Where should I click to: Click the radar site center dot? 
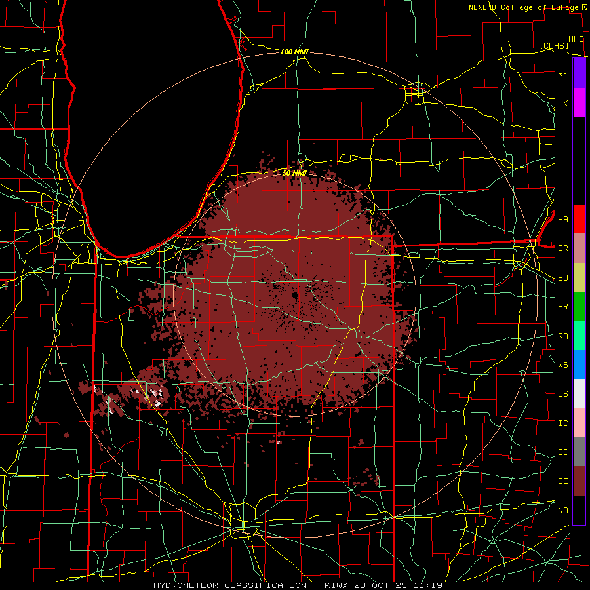pos(294,295)
